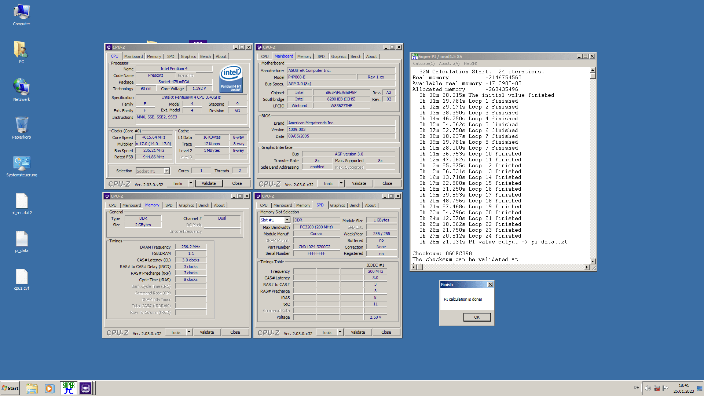
Task: Close the Finish dialog with X
Action: point(490,285)
